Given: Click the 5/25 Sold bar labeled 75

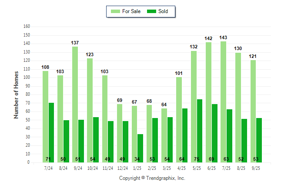Looking at the screenshot, I should [200, 131].
